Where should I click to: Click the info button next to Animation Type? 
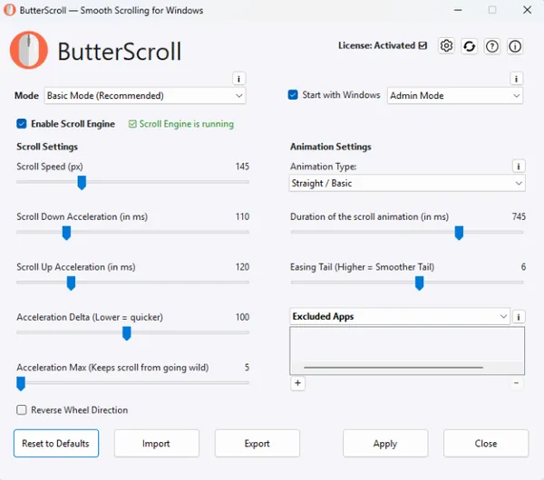point(519,167)
